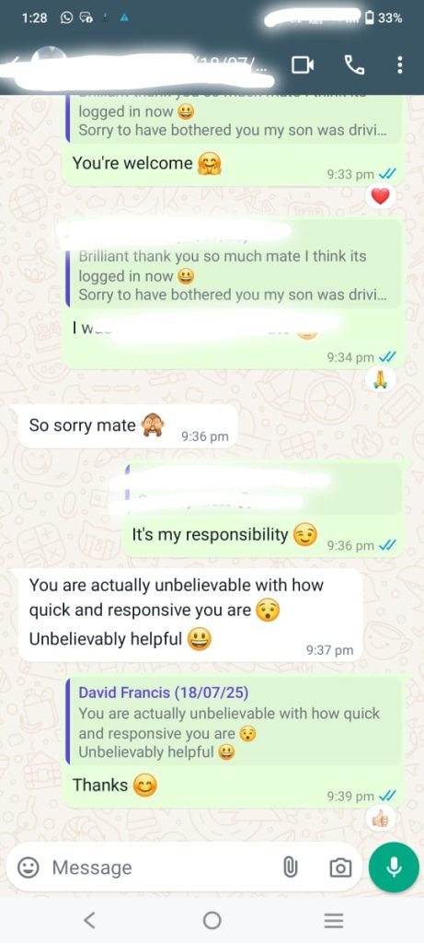Open the three-dot more options menu
Viewport: 424px width, 943px height.
(x=400, y=65)
